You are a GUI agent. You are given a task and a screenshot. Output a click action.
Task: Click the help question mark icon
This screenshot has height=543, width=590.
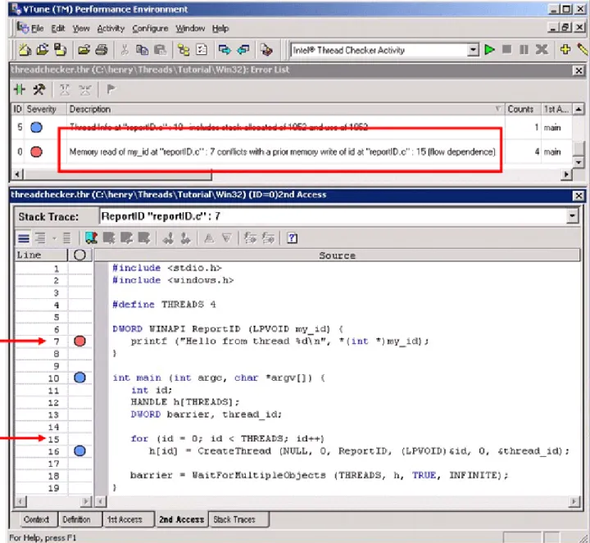[x=293, y=238]
